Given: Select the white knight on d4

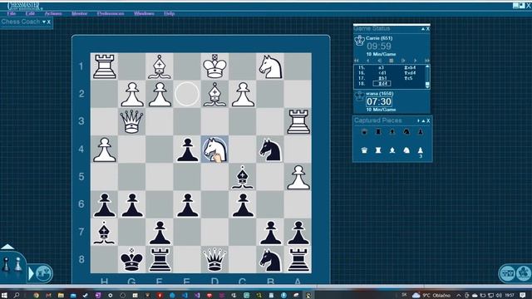Looking at the screenshot, I should 214,149.
